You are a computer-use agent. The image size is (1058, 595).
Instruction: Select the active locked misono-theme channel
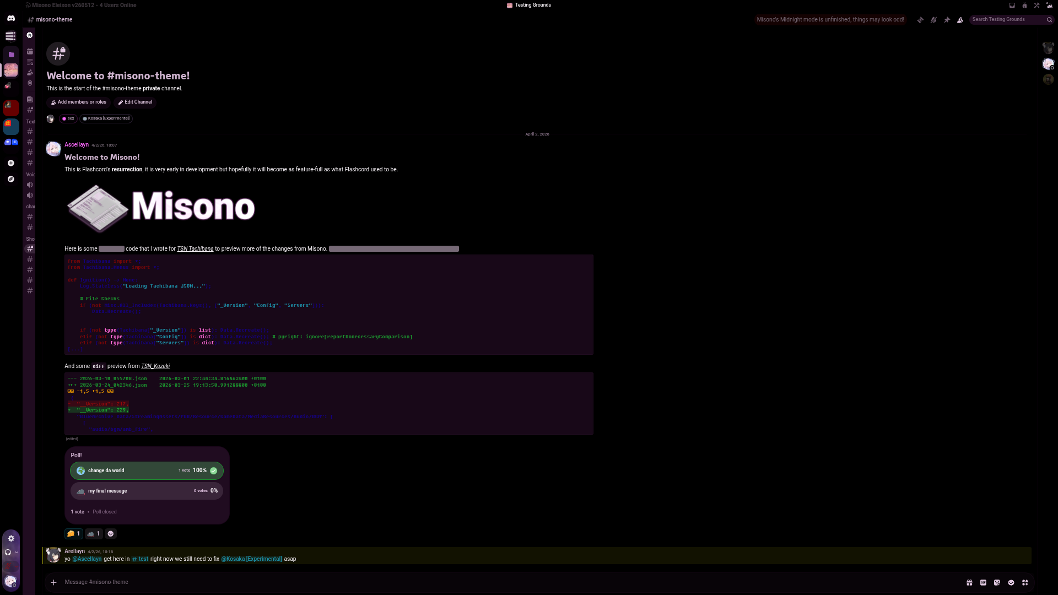[30, 248]
